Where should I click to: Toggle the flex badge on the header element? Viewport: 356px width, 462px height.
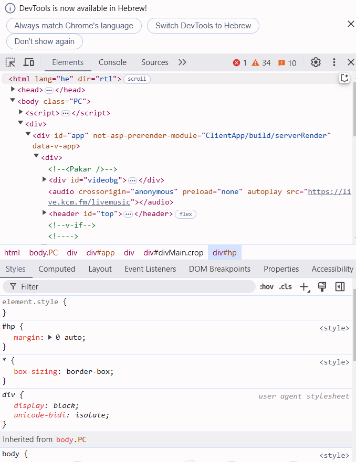(186, 214)
